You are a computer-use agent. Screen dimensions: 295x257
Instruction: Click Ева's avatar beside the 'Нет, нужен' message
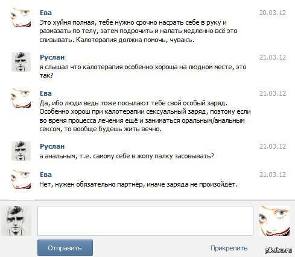click(21, 179)
